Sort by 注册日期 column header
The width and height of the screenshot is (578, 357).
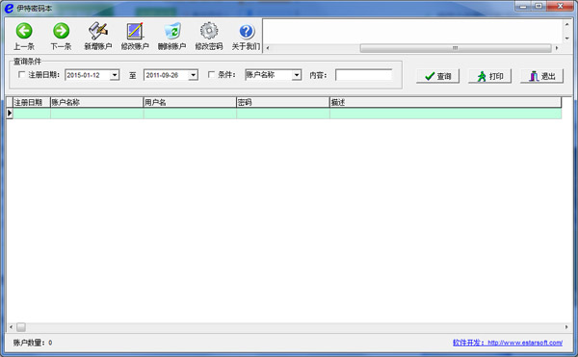click(x=32, y=102)
